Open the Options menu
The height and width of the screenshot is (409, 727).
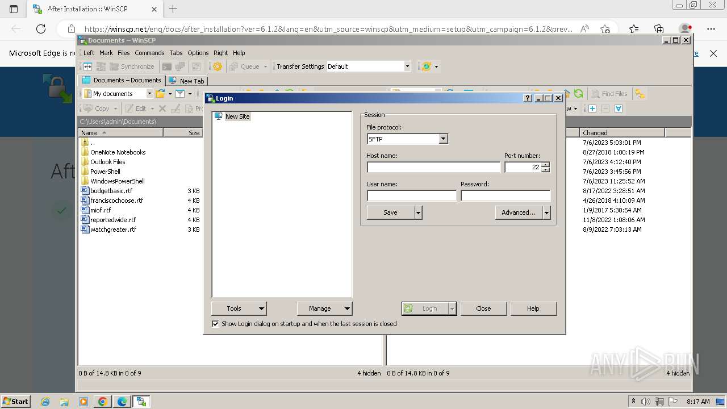[198, 53]
